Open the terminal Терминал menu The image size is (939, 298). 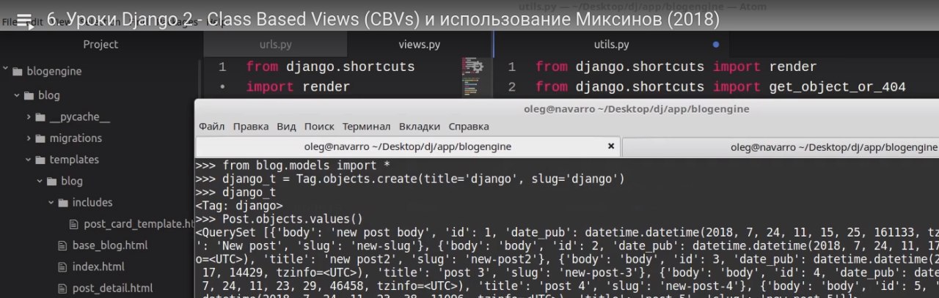(x=366, y=127)
